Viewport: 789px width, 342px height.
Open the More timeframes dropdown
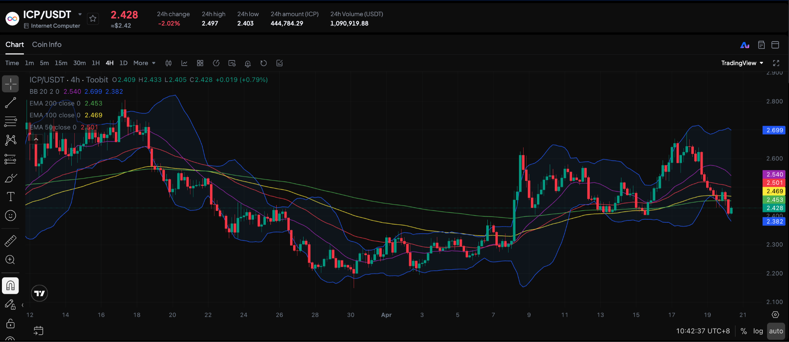[x=144, y=63]
